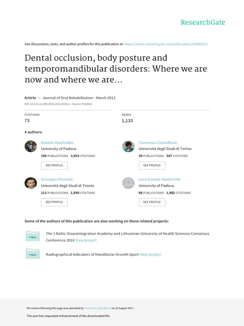Click the uploader Tommaso Castroflorio link in footer
Viewport: 244px width, 326px height.
point(98,308)
